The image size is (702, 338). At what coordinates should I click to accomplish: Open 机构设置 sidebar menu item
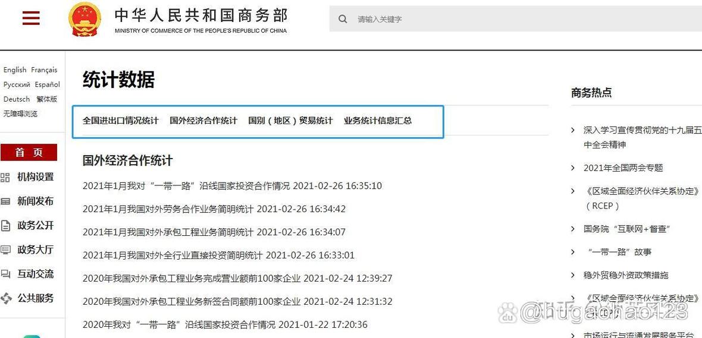[35, 177]
